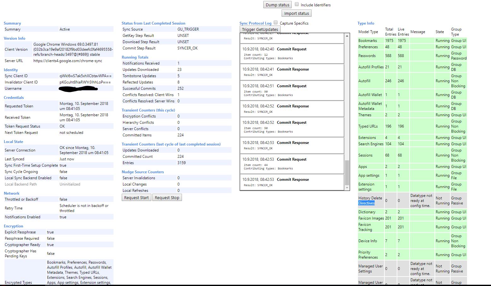Click the Explicit Passphrase true value

coord(50,232)
